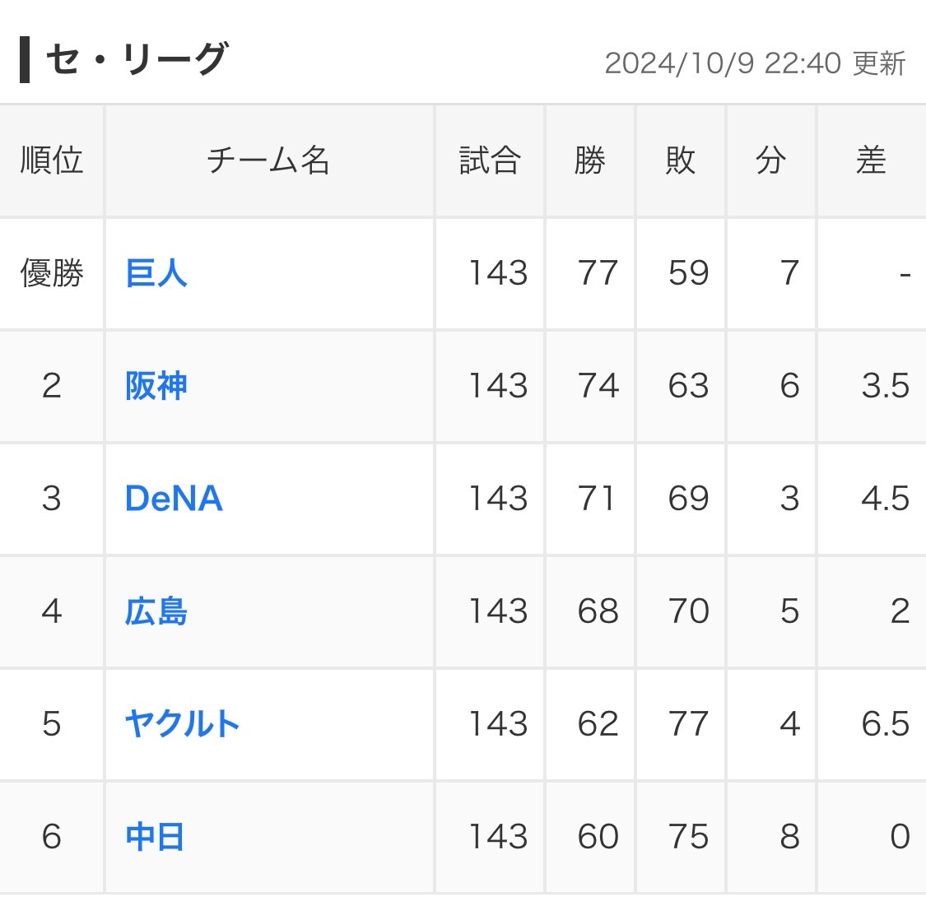
Task: Open the 広島 team page link
Action: pyautogui.click(x=156, y=611)
